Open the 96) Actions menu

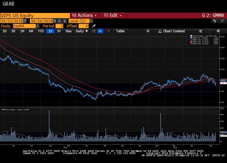point(84,15)
